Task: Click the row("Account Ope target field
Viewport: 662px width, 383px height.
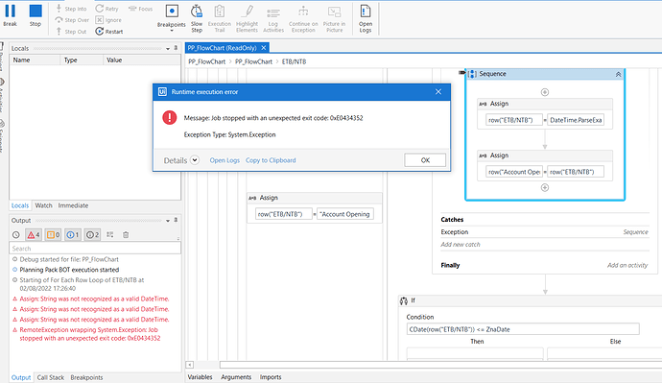Action: [x=514, y=172]
